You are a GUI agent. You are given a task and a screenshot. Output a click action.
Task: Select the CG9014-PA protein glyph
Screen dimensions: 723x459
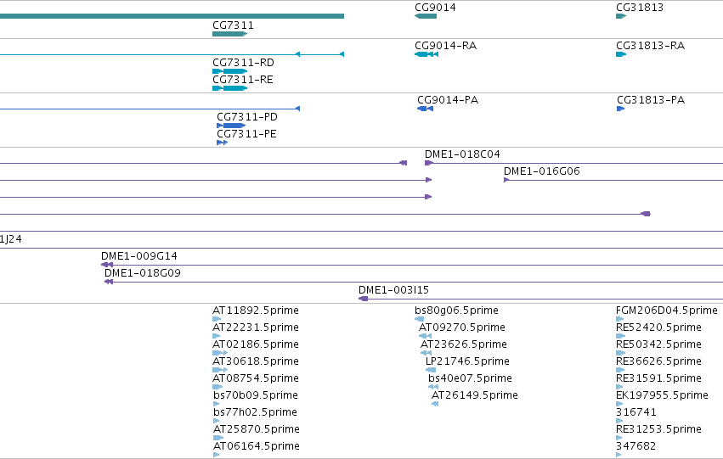[x=425, y=109]
